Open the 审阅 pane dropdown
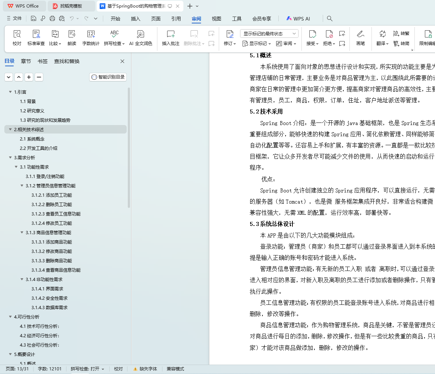 click(286, 44)
